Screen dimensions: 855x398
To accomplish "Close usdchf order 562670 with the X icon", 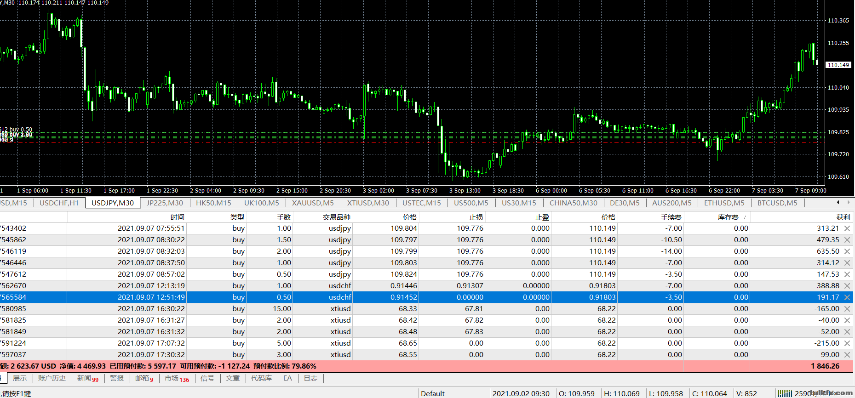I will [x=847, y=286].
